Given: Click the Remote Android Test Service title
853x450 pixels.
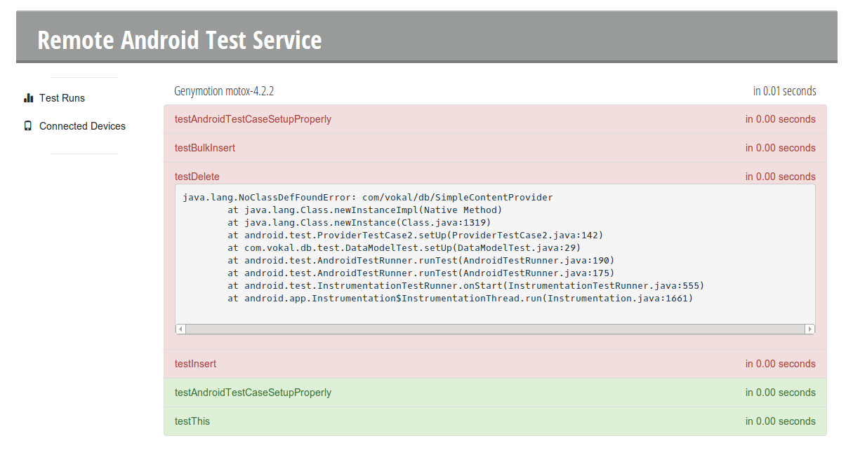Looking at the screenshot, I should coord(179,40).
